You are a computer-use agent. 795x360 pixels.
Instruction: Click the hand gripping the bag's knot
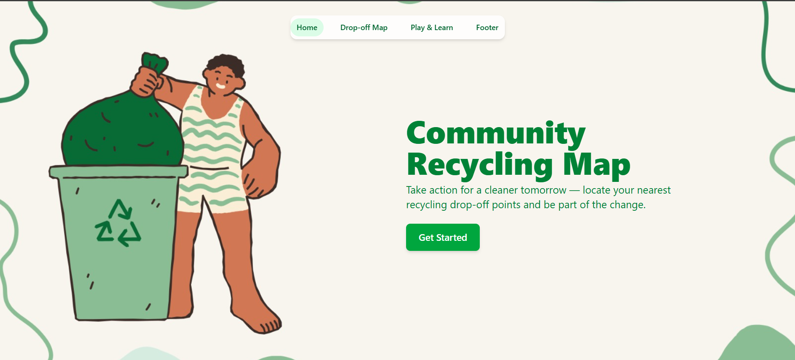pos(146,82)
